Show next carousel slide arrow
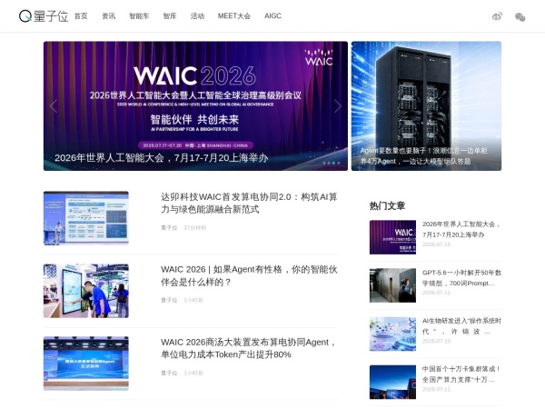The width and height of the screenshot is (545, 409). click(338, 106)
